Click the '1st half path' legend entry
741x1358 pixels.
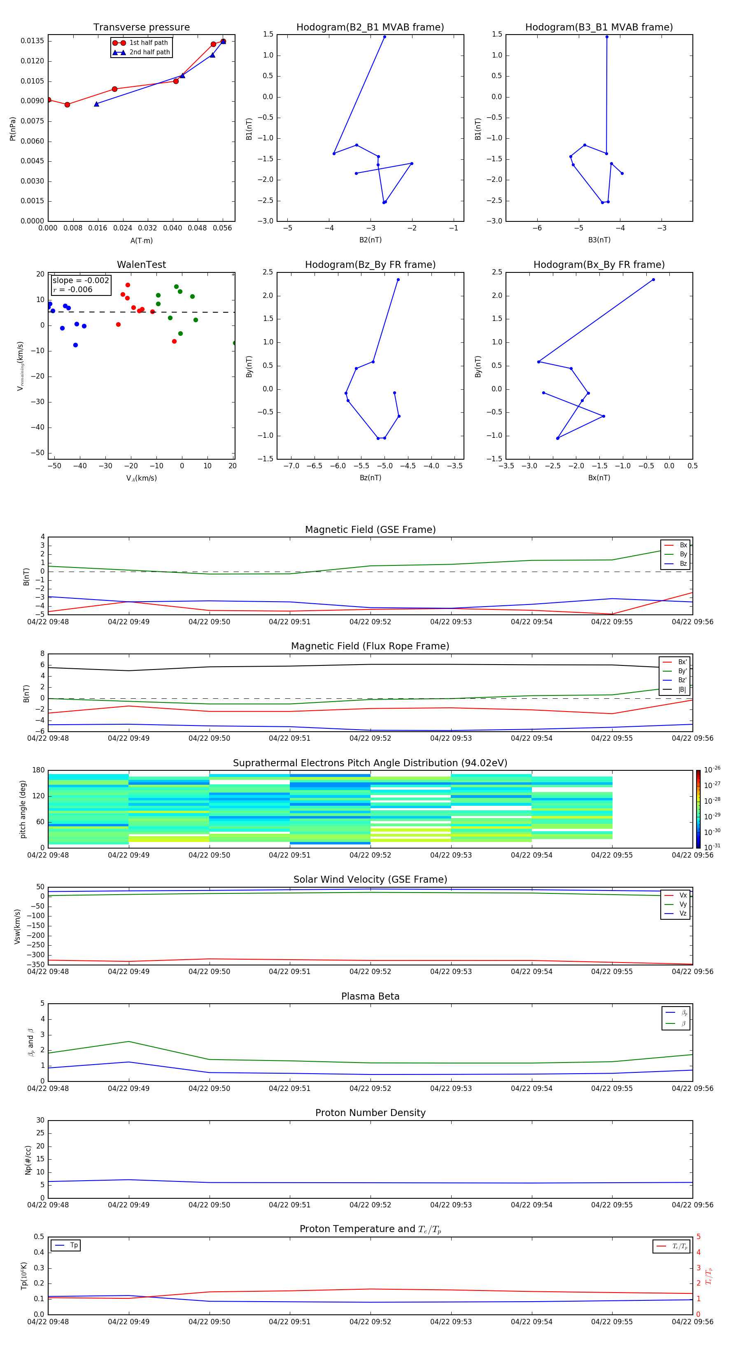point(140,43)
